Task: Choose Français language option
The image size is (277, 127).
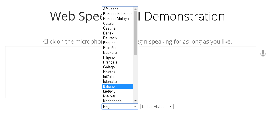Action: pos(117,62)
